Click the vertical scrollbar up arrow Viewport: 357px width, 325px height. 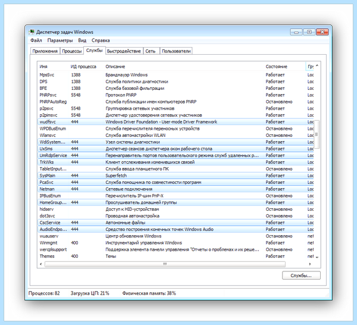click(x=317, y=66)
